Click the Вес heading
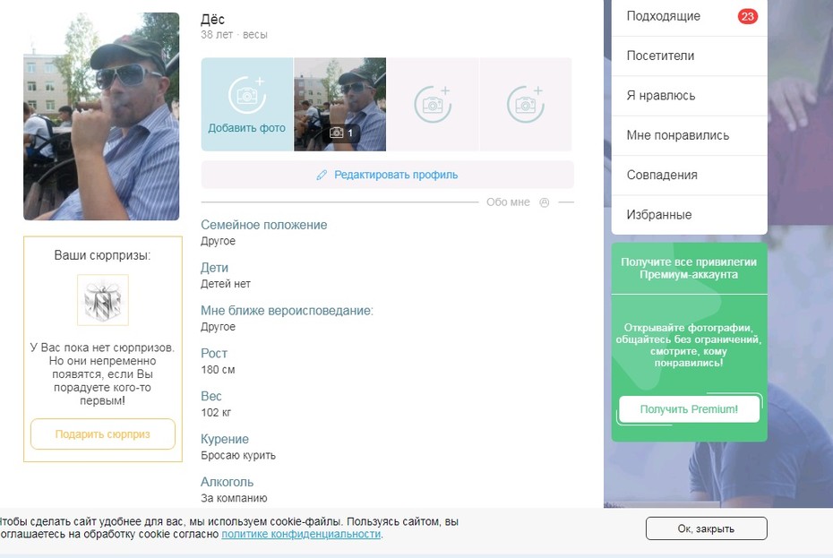 (210, 397)
